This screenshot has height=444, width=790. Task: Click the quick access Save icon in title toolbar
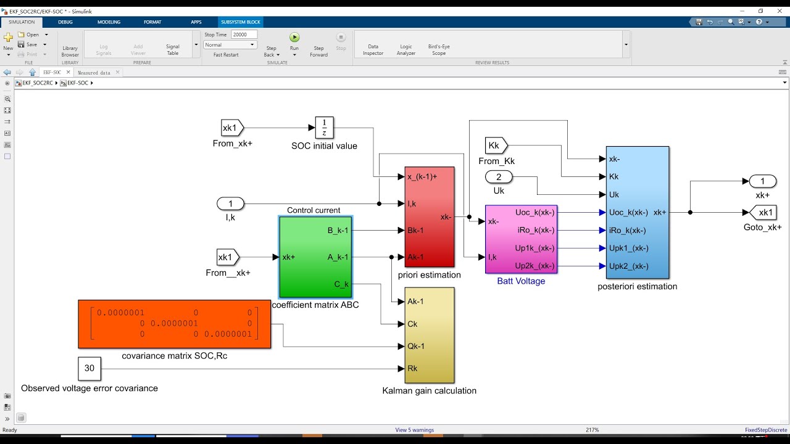[x=699, y=22]
